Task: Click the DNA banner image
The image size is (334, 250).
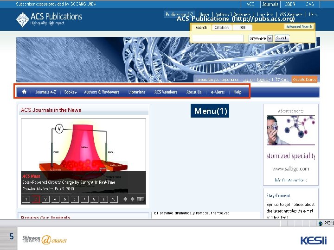Action: tap(168, 60)
